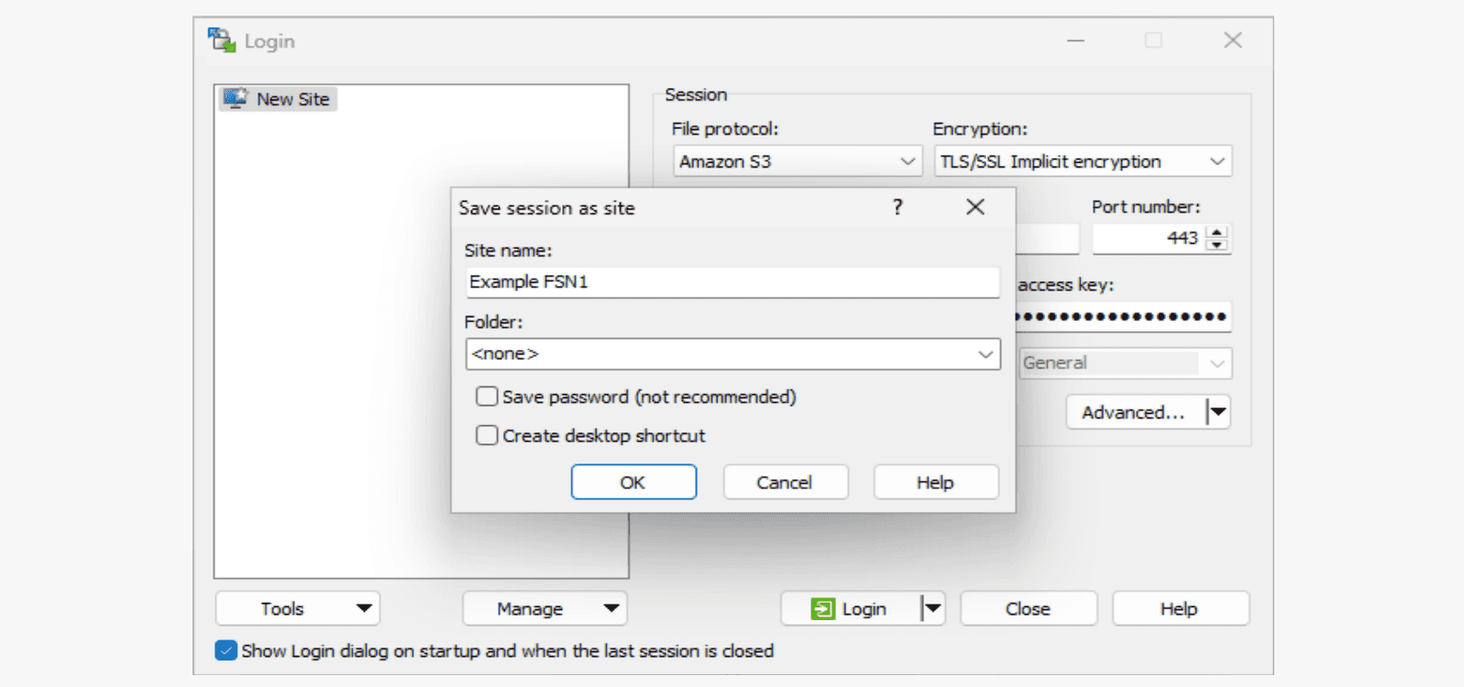Check Create desktop shortcut
This screenshot has width=1464, height=687.
pos(487,434)
